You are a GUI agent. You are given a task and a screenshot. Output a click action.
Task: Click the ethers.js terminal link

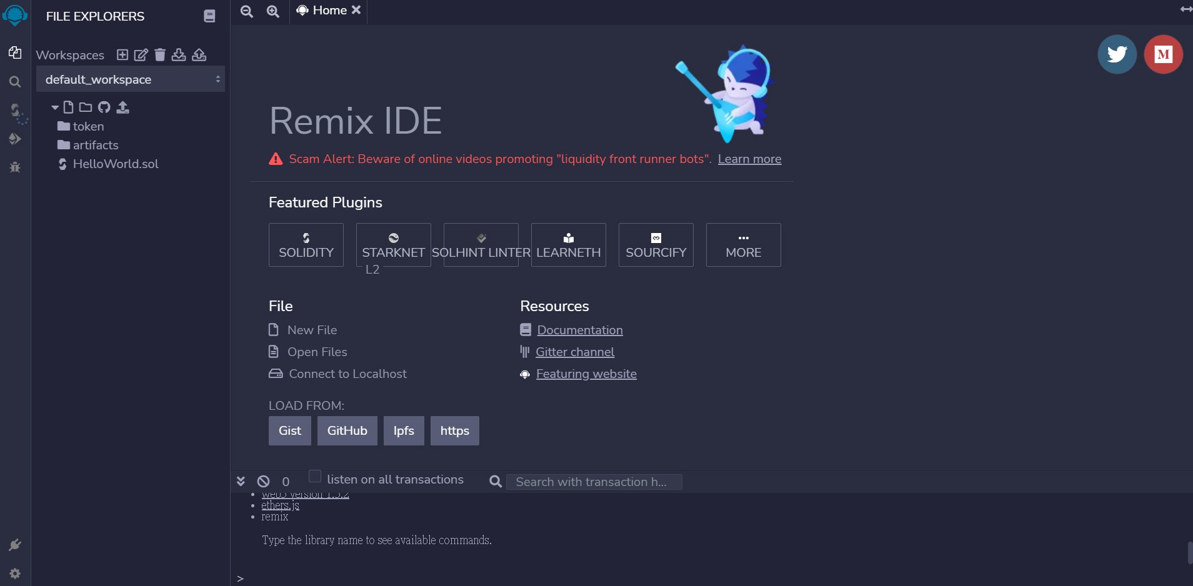coord(280,505)
